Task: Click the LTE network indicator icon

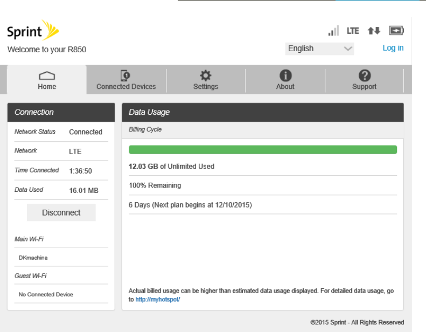Action: tap(353, 31)
